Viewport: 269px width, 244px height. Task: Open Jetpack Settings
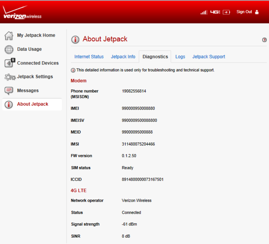point(35,76)
